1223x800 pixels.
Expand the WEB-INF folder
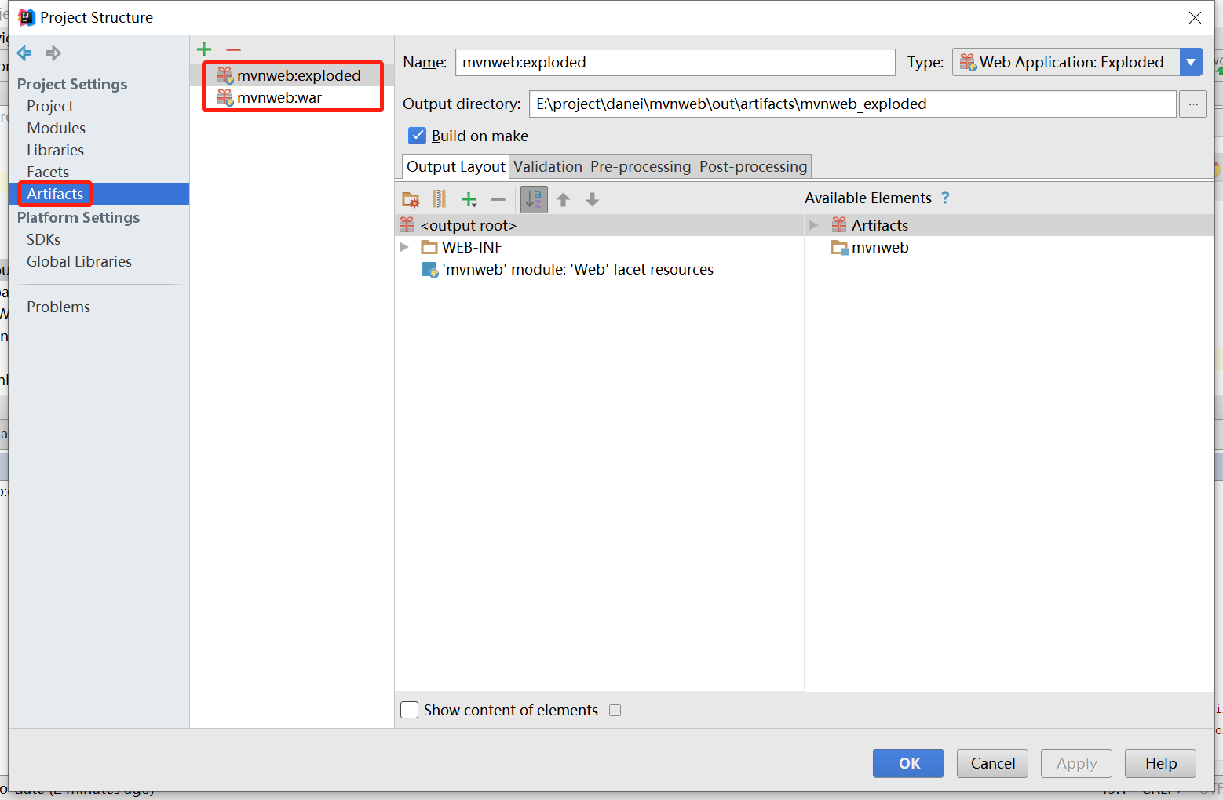pyautogui.click(x=404, y=247)
